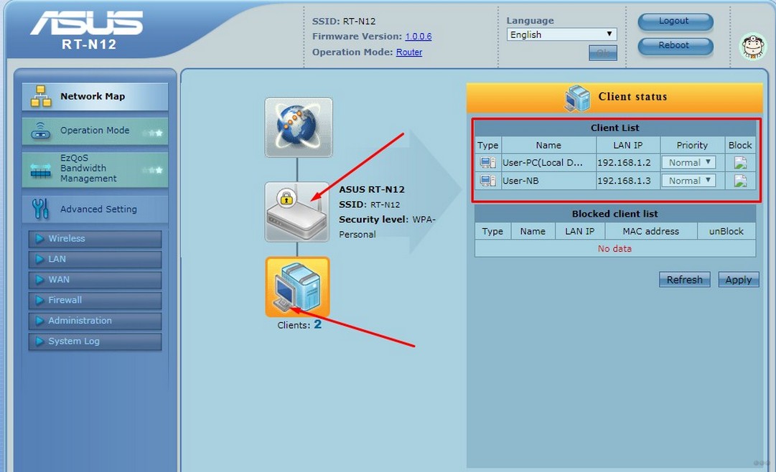Open firmware version 1.0.0.6 link
This screenshot has height=472, width=776.
tap(419, 36)
